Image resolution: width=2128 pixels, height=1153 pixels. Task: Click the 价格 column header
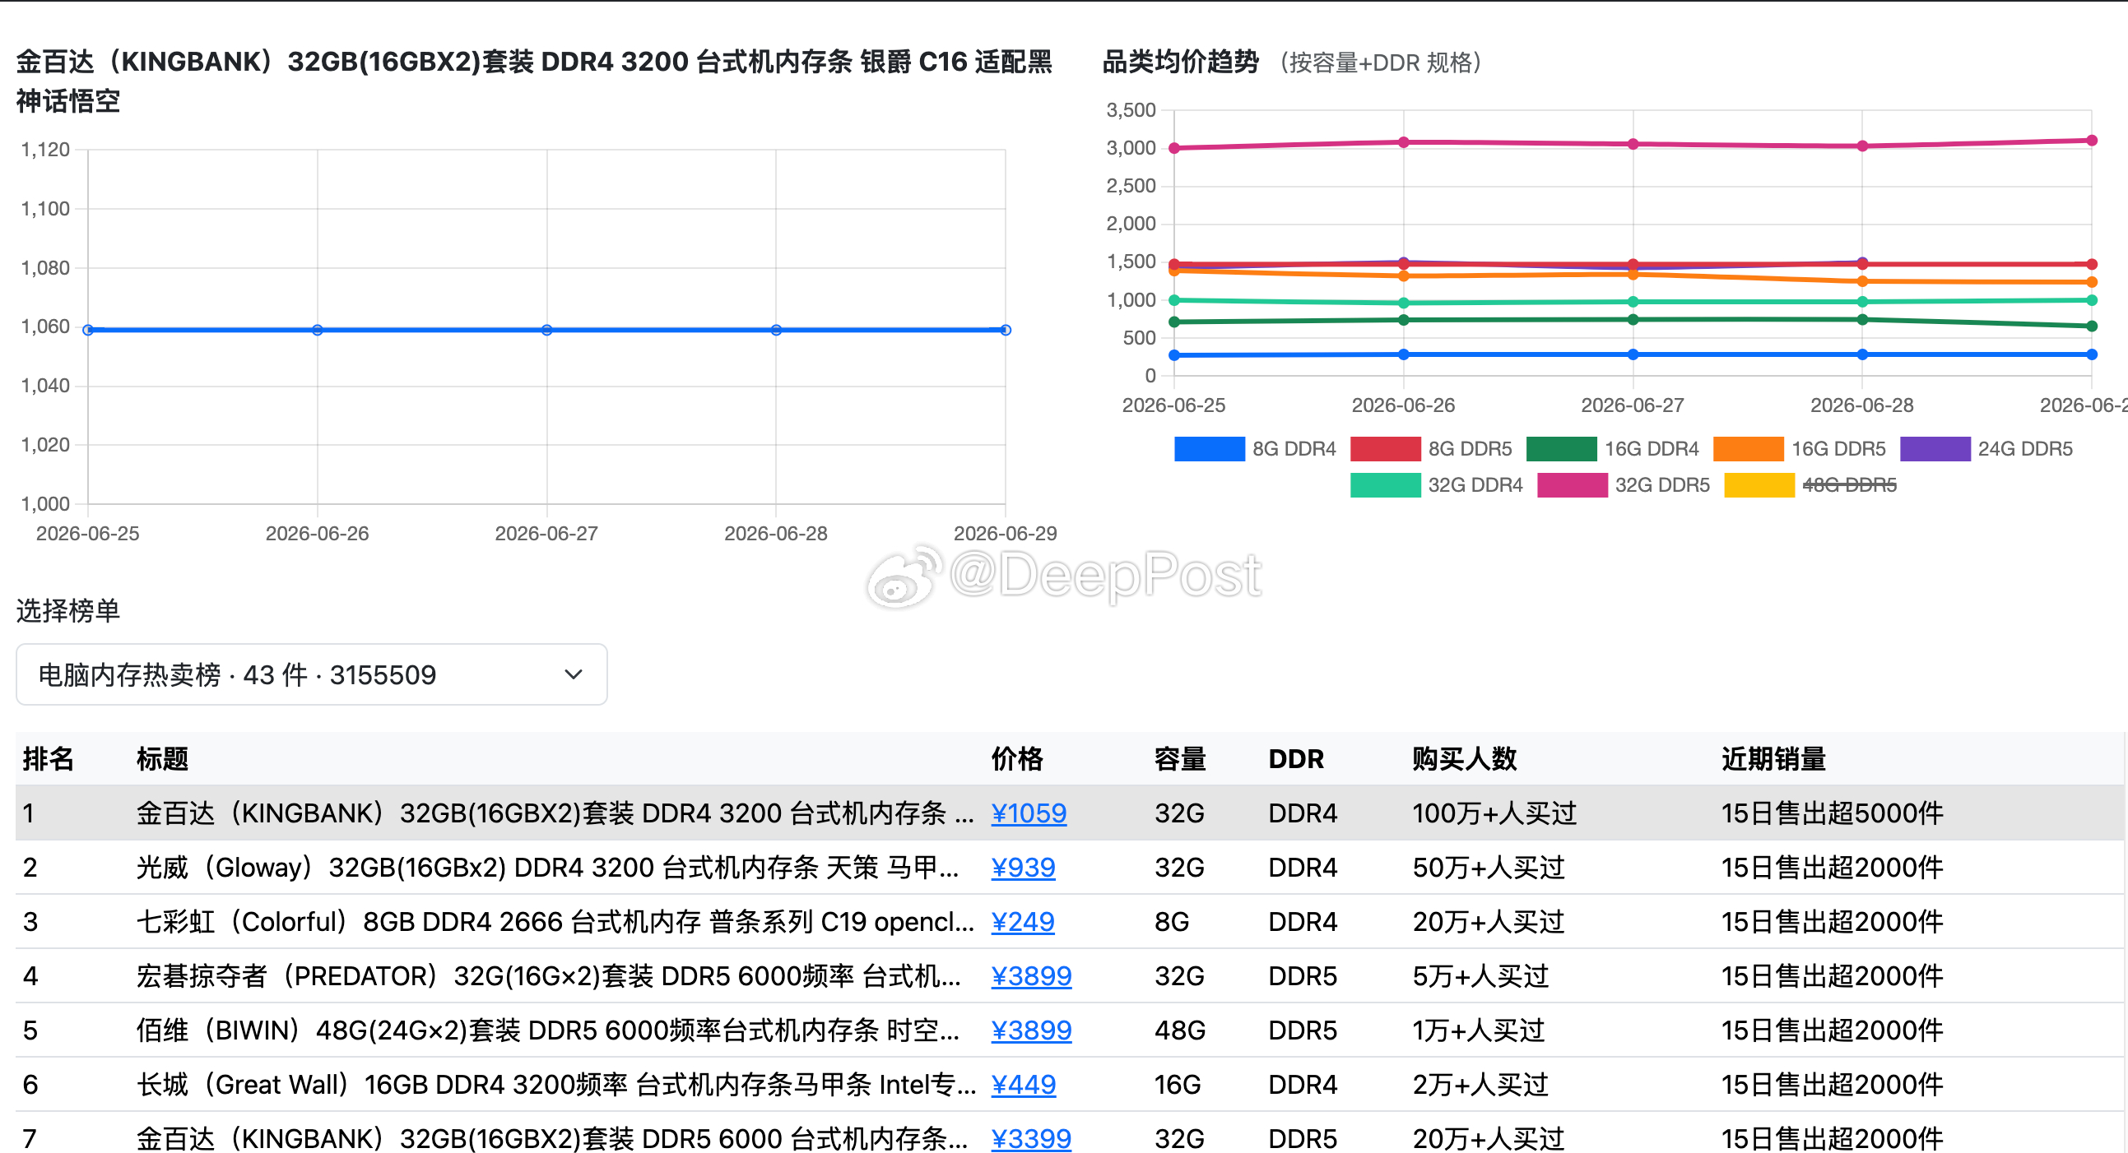pyautogui.click(x=1017, y=758)
